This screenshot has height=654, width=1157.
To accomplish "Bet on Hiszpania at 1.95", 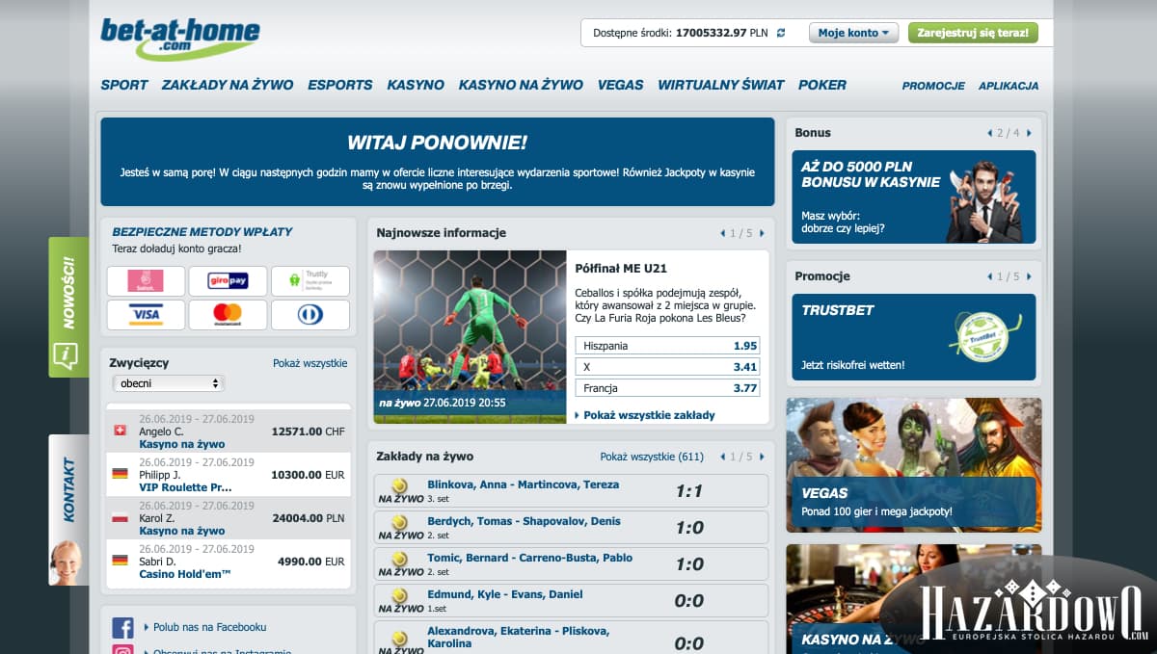I will coord(667,346).
